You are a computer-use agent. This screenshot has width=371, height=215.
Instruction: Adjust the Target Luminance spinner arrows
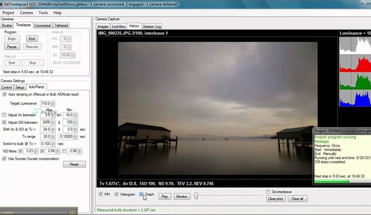(x=52, y=104)
